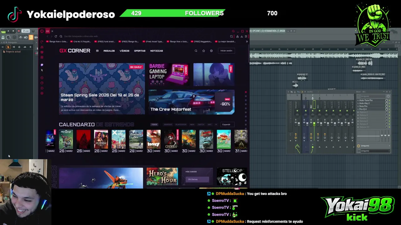Image resolution: width=401 pixels, height=225 pixels.
Task: Click the GX Corner settings gear icon
Action: pyautogui.click(x=211, y=51)
